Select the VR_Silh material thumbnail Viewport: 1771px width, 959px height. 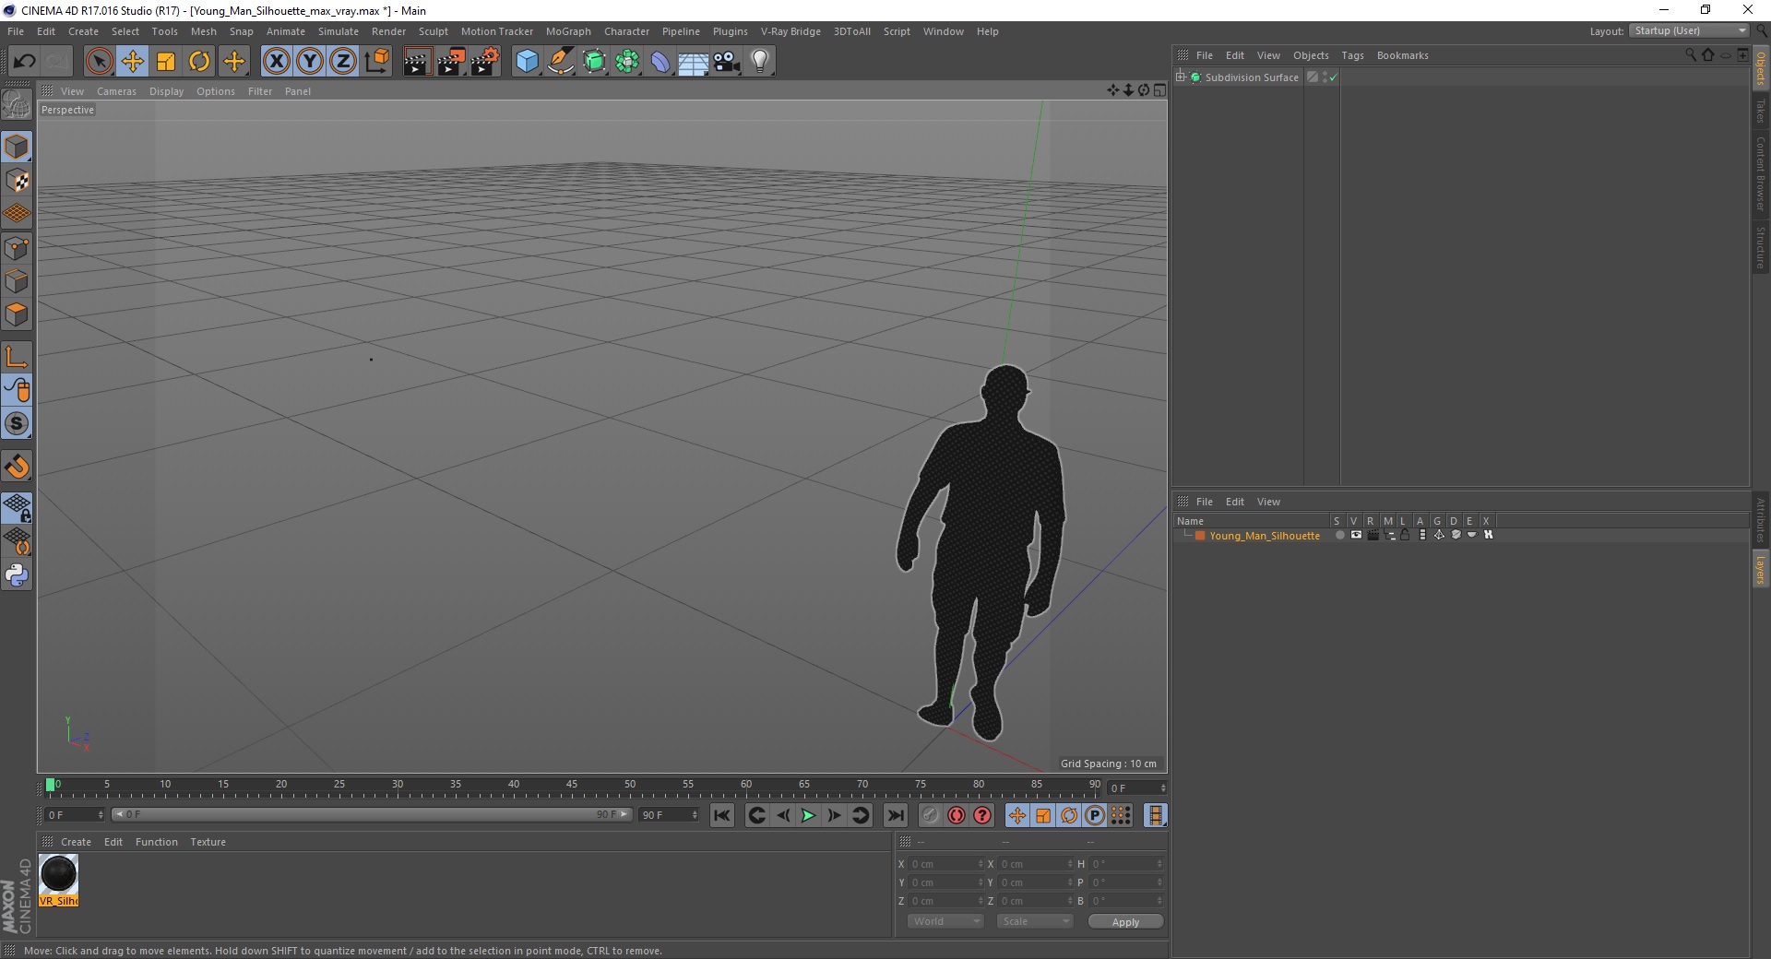point(58,880)
